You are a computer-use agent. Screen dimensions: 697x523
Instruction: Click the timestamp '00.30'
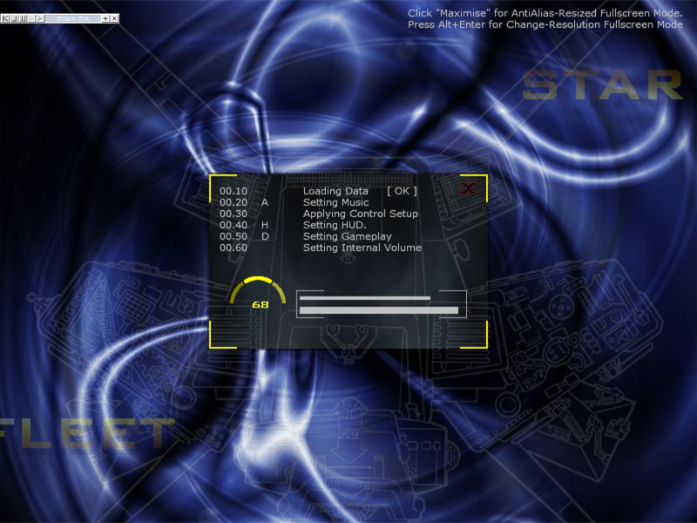(233, 214)
